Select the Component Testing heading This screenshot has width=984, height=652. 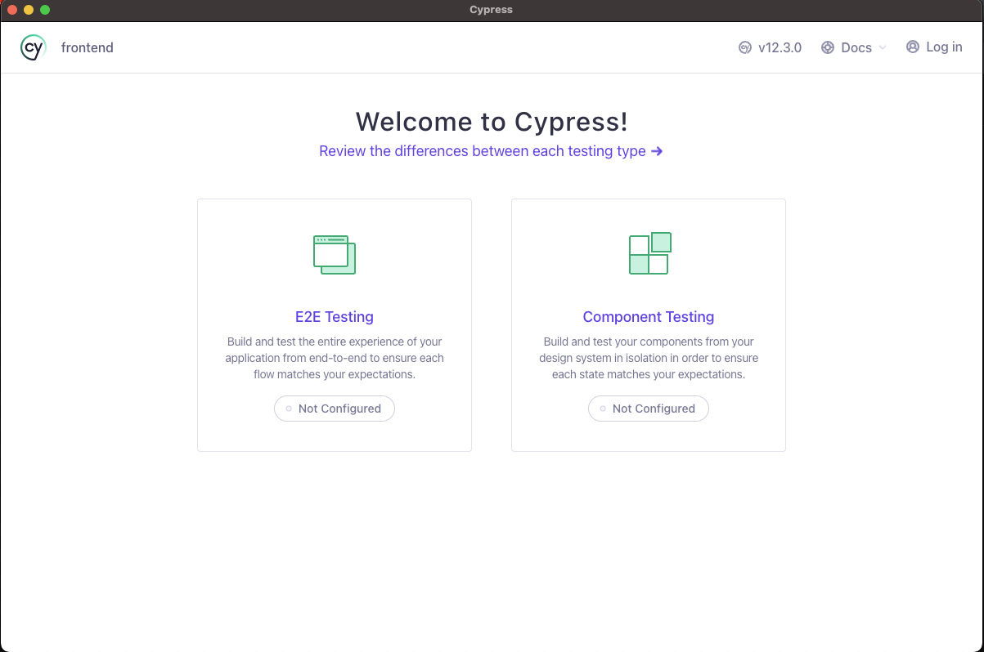649,317
